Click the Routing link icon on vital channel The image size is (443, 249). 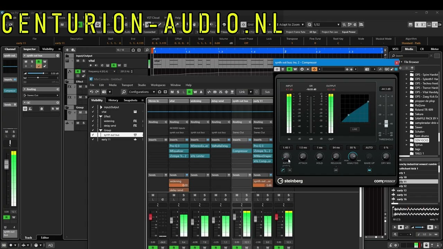(187, 122)
